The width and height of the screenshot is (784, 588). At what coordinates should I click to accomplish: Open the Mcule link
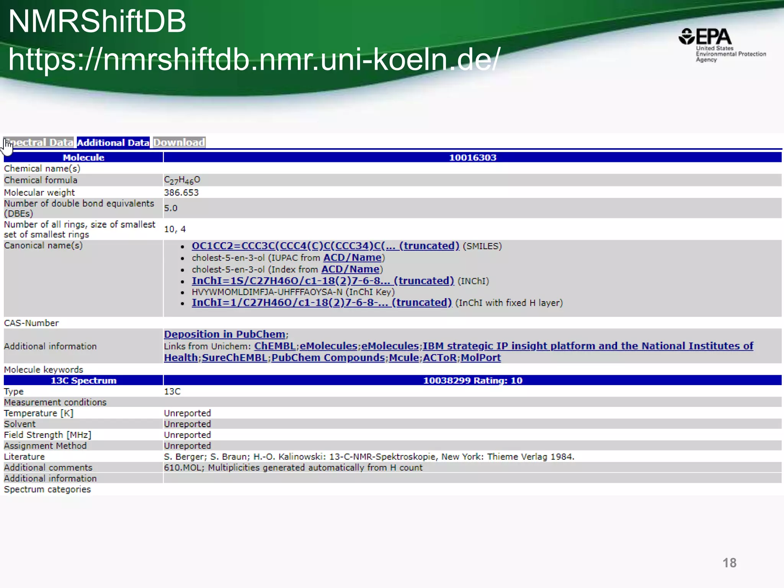pyautogui.click(x=404, y=358)
